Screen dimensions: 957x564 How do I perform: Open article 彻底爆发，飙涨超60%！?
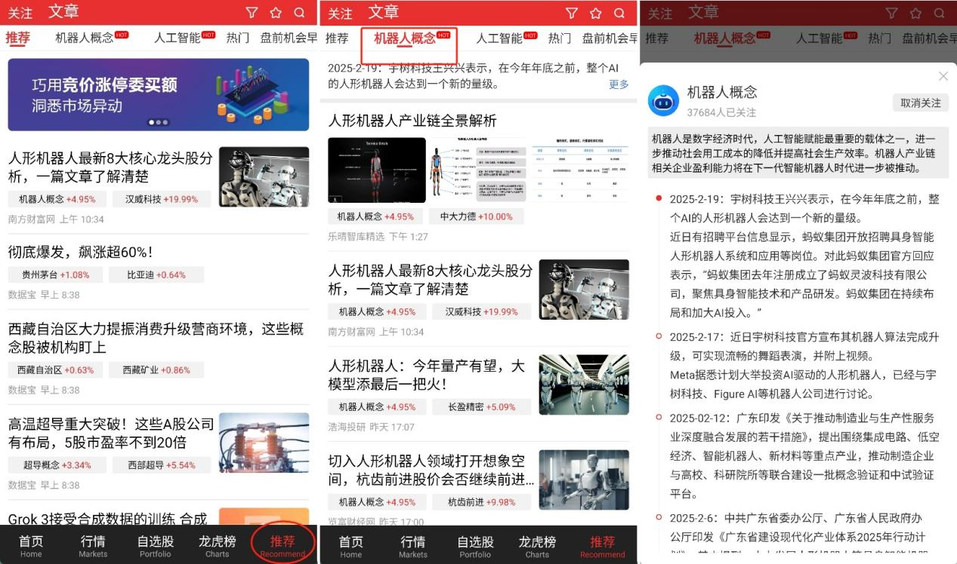[x=81, y=252]
